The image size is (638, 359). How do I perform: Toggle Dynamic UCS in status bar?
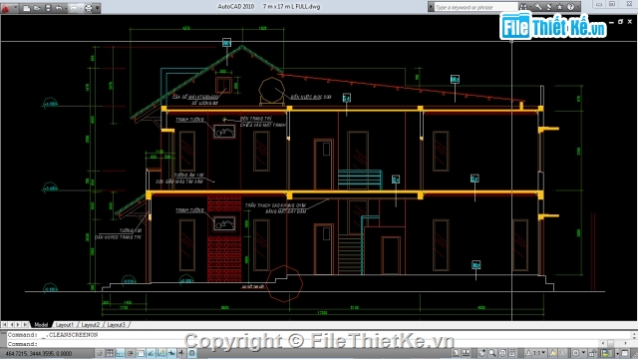tap(161, 353)
